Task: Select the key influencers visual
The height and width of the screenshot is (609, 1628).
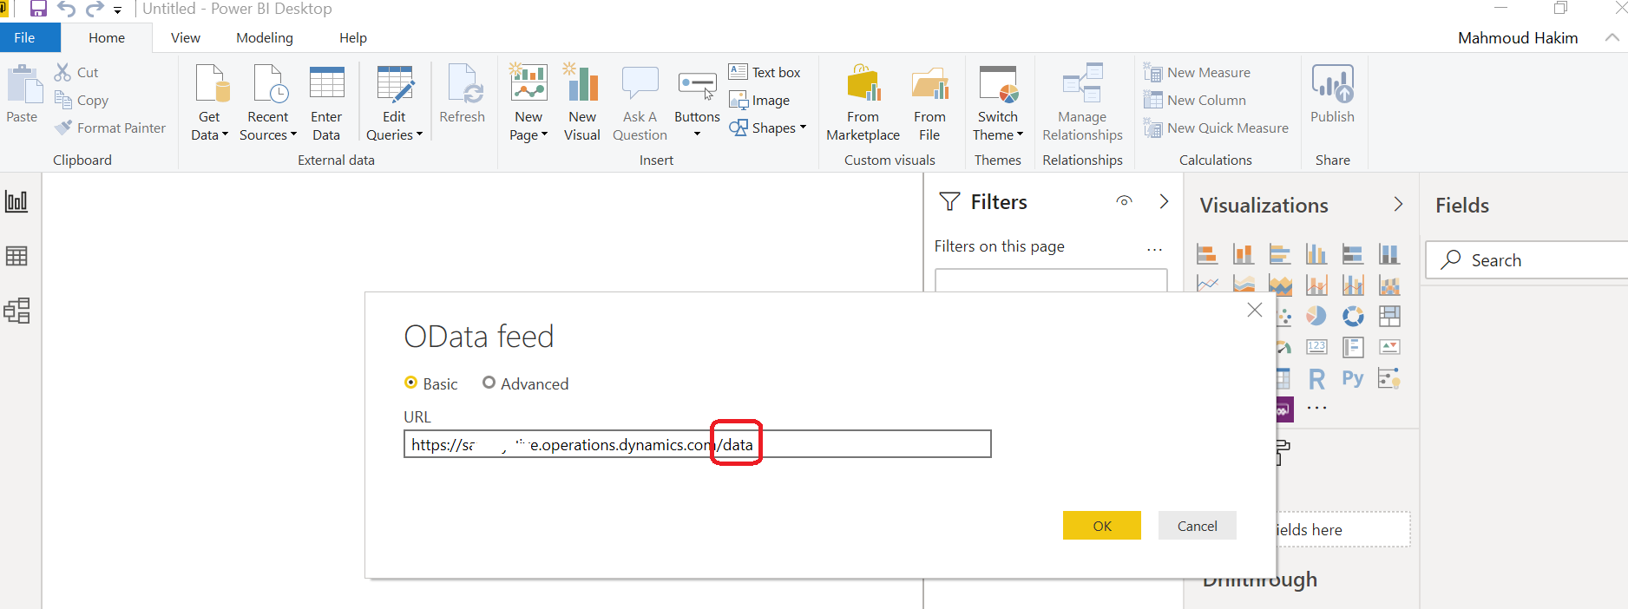Action: coord(1389,378)
